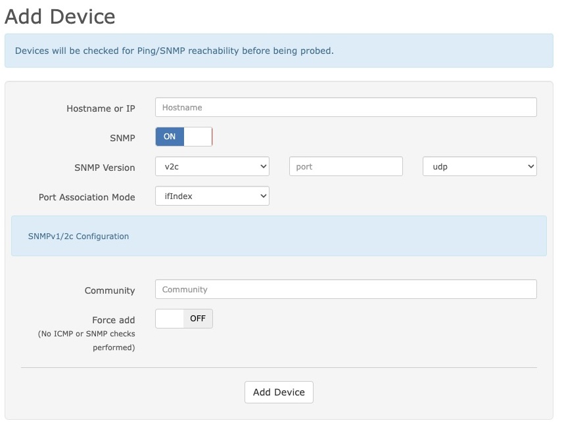Click the SNMP port field

pyautogui.click(x=345, y=166)
